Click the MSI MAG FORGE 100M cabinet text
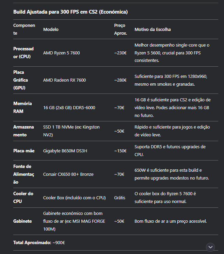 tap(74, 221)
